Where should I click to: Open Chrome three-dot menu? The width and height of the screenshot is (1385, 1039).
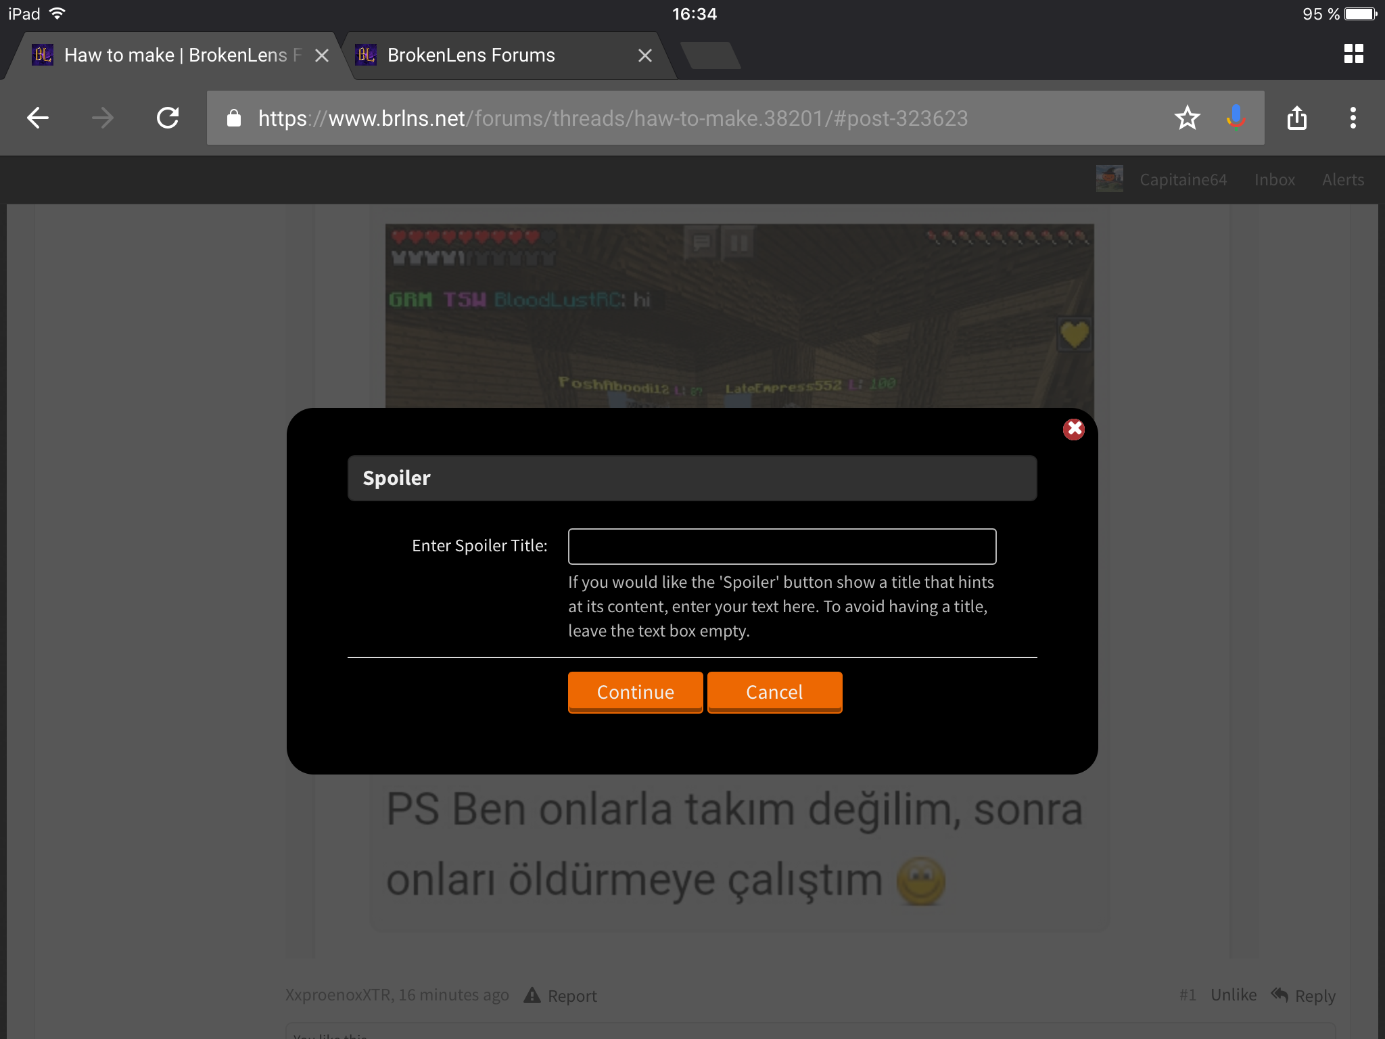coord(1353,118)
